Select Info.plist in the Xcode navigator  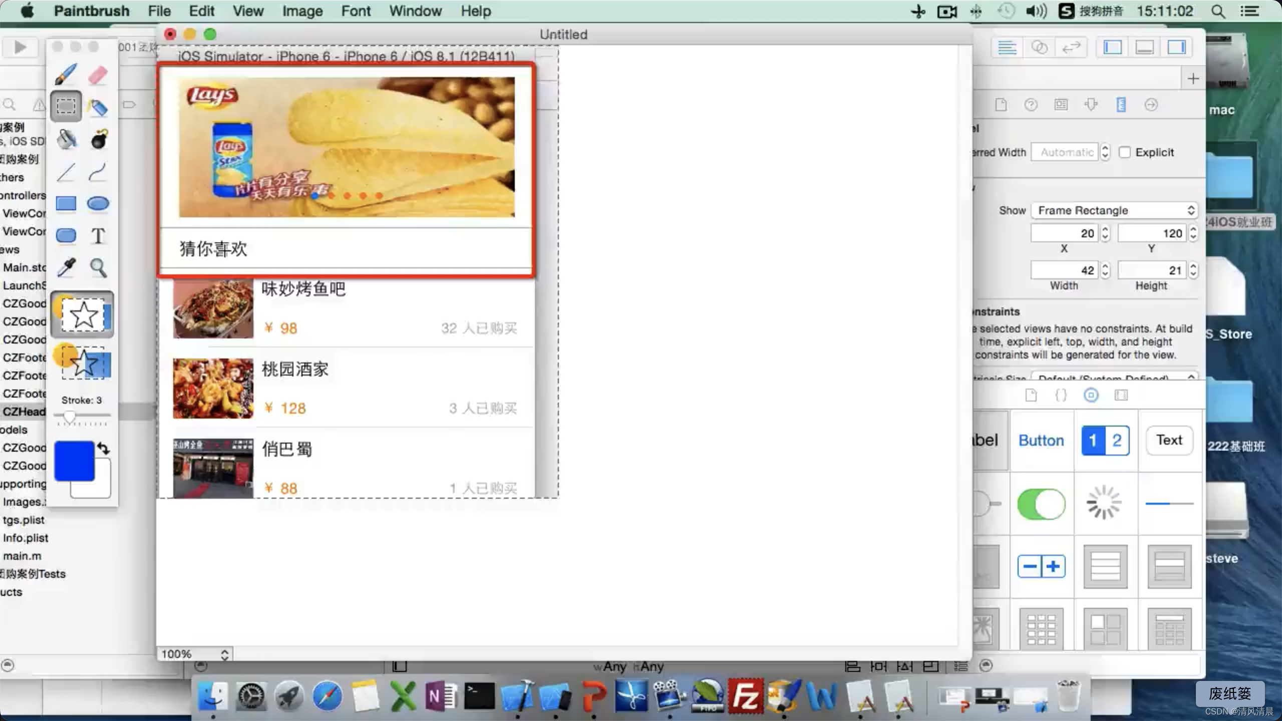(x=26, y=538)
